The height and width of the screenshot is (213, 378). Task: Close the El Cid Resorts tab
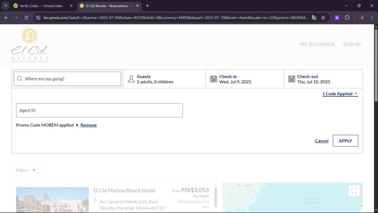[137, 6]
